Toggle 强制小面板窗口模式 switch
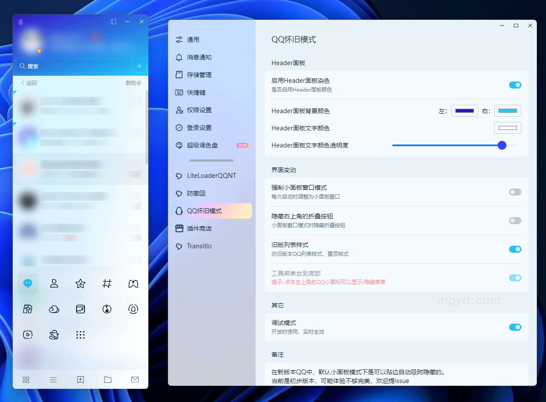Viewport: 546px width, 402px height. point(515,192)
